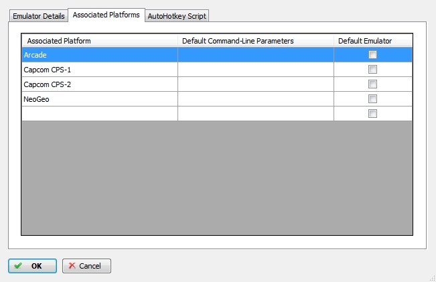Edit command-line parameters cell for NeoGeo

[x=256, y=99]
